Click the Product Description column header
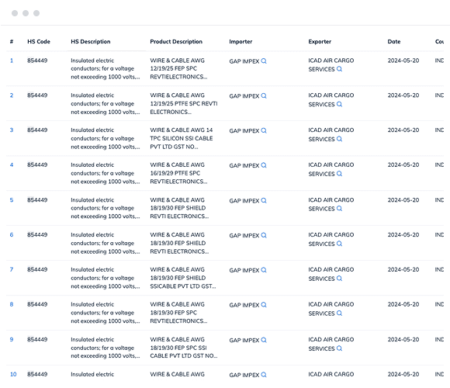450x388 pixels. click(176, 42)
